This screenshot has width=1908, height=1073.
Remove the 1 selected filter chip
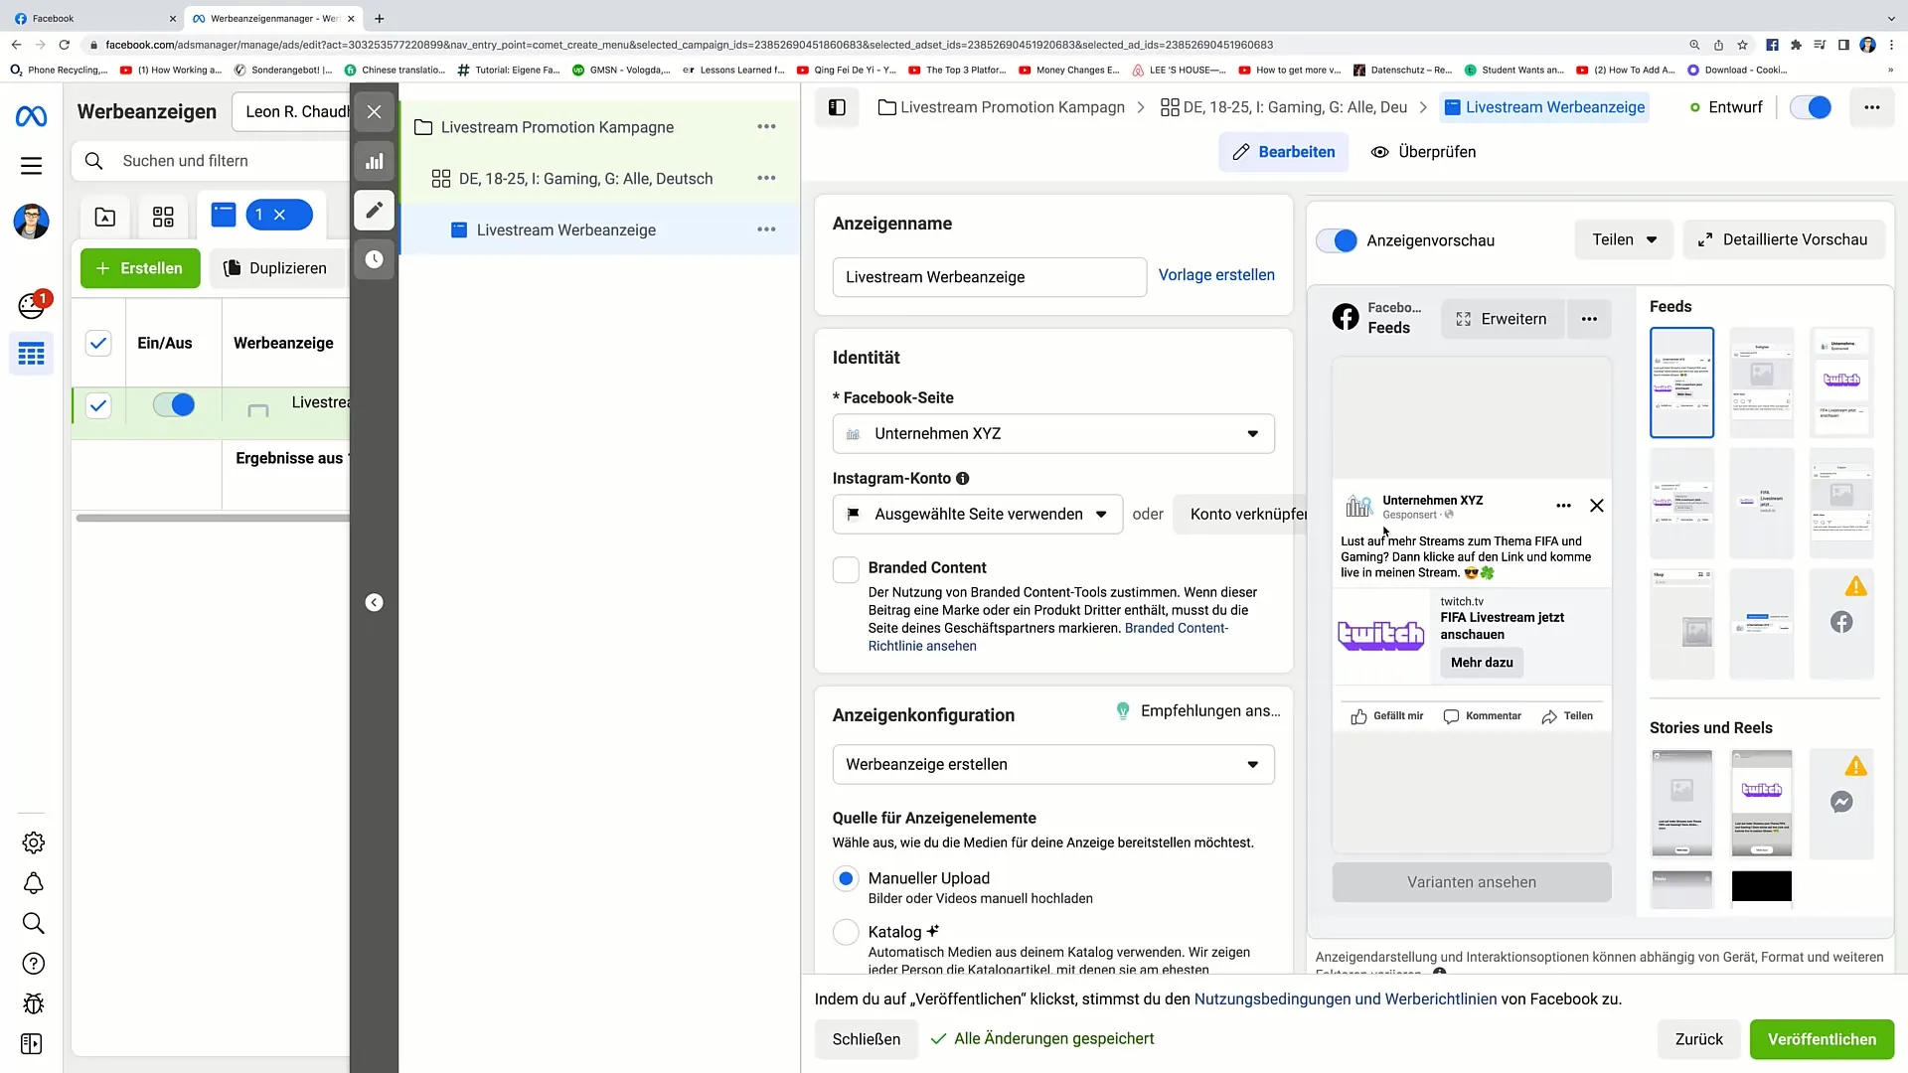pyautogui.click(x=279, y=215)
